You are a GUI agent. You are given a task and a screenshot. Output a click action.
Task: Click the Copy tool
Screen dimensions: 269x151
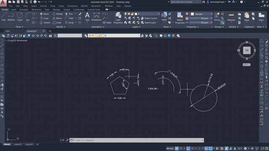tap(44, 18)
